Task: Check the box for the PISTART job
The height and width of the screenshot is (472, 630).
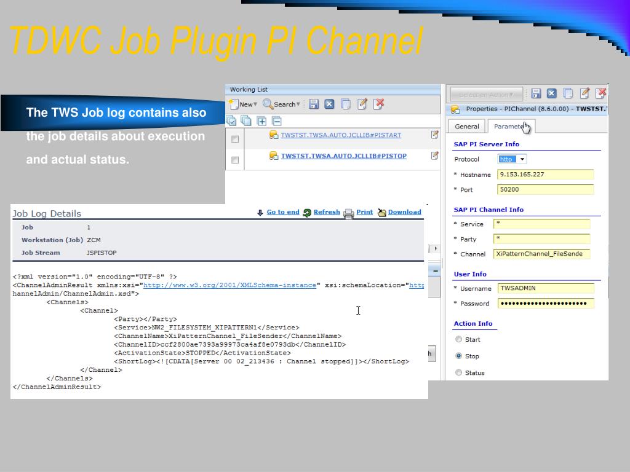Action: coord(235,139)
